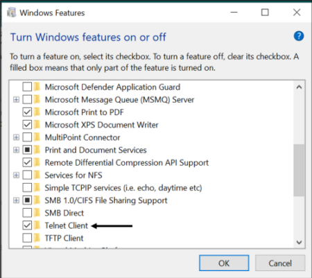Click the scrollbar down arrow
The width and height of the screenshot is (312, 278).
[299, 242]
